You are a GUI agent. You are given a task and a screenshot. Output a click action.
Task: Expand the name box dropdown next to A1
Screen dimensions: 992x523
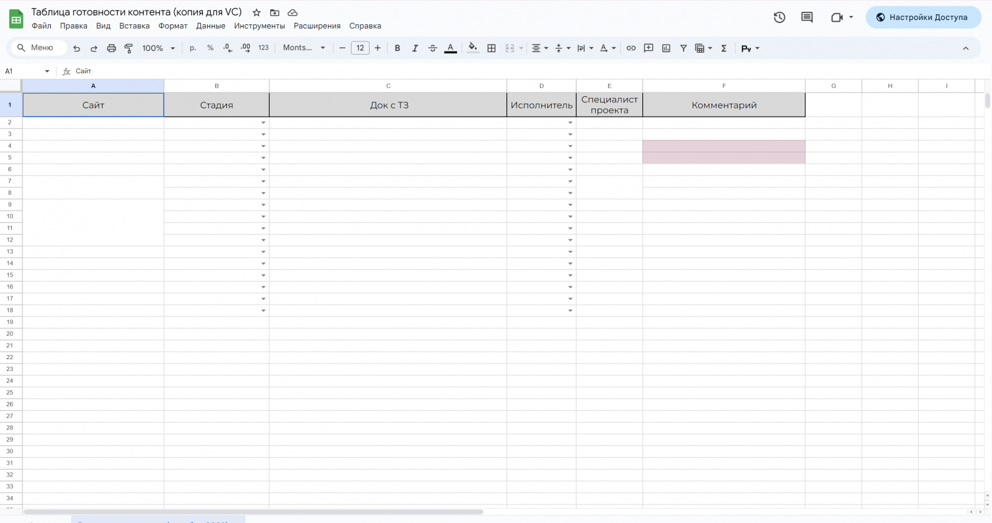pyautogui.click(x=47, y=71)
